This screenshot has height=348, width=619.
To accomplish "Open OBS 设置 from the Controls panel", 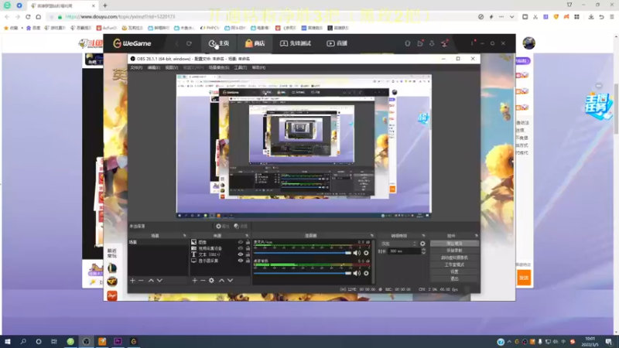I will click(454, 272).
